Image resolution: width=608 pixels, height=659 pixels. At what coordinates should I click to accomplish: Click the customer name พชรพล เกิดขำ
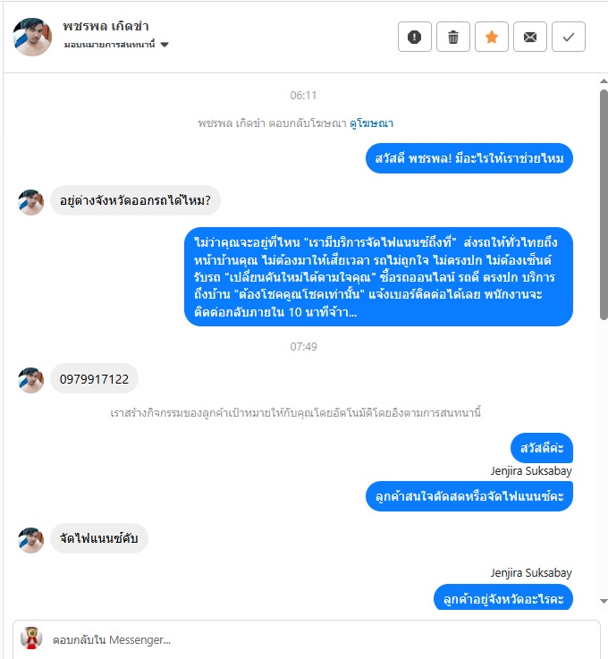click(106, 26)
